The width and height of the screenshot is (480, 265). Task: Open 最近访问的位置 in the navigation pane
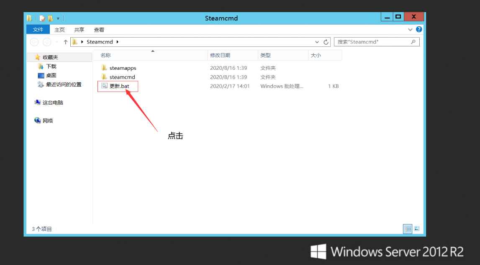pyautogui.click(x=64, y=85)
